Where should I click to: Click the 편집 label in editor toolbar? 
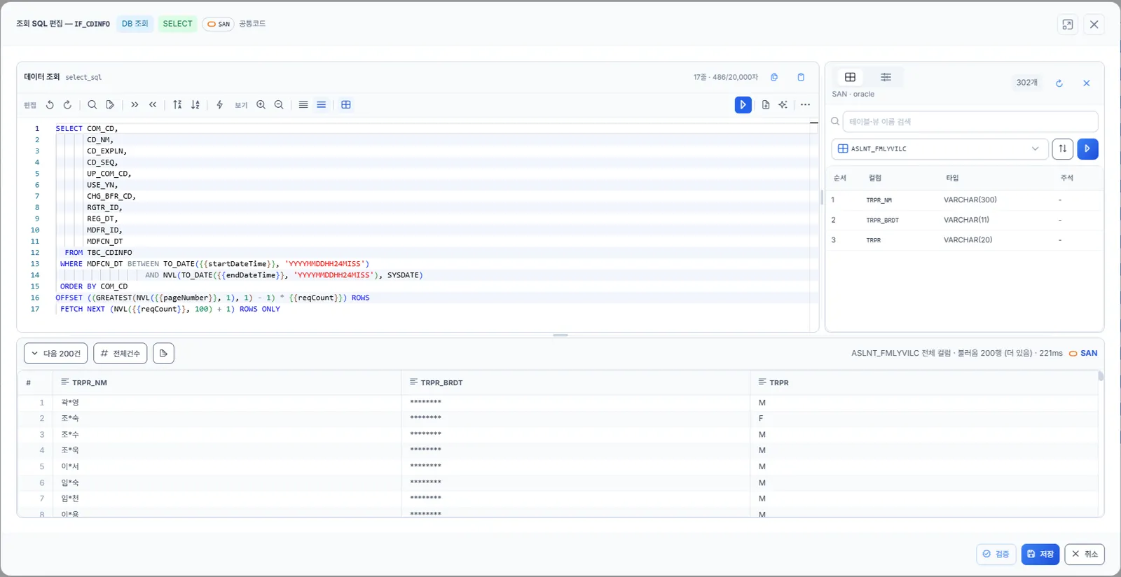coord(30,105)
